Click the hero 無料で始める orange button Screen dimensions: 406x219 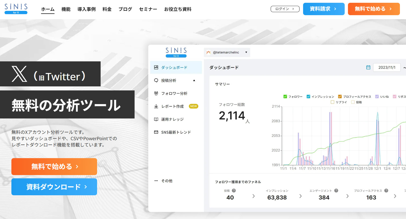point(54,166)
